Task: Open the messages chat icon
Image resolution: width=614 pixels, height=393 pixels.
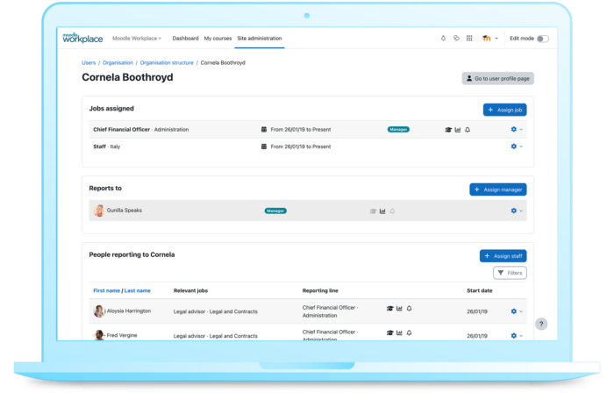Action: [x=456, y=39]
